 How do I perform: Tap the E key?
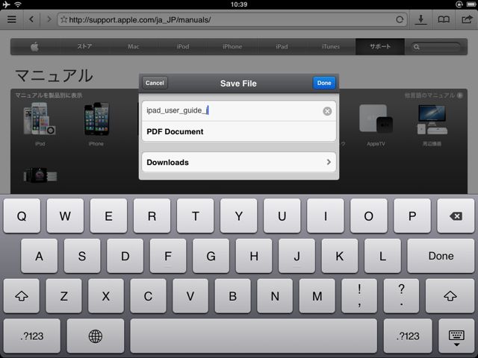[x=108, y=216]
